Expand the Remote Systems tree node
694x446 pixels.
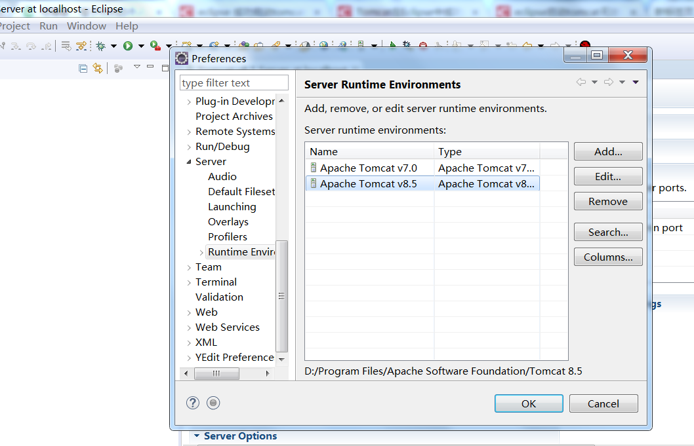[x=189, y=132]
